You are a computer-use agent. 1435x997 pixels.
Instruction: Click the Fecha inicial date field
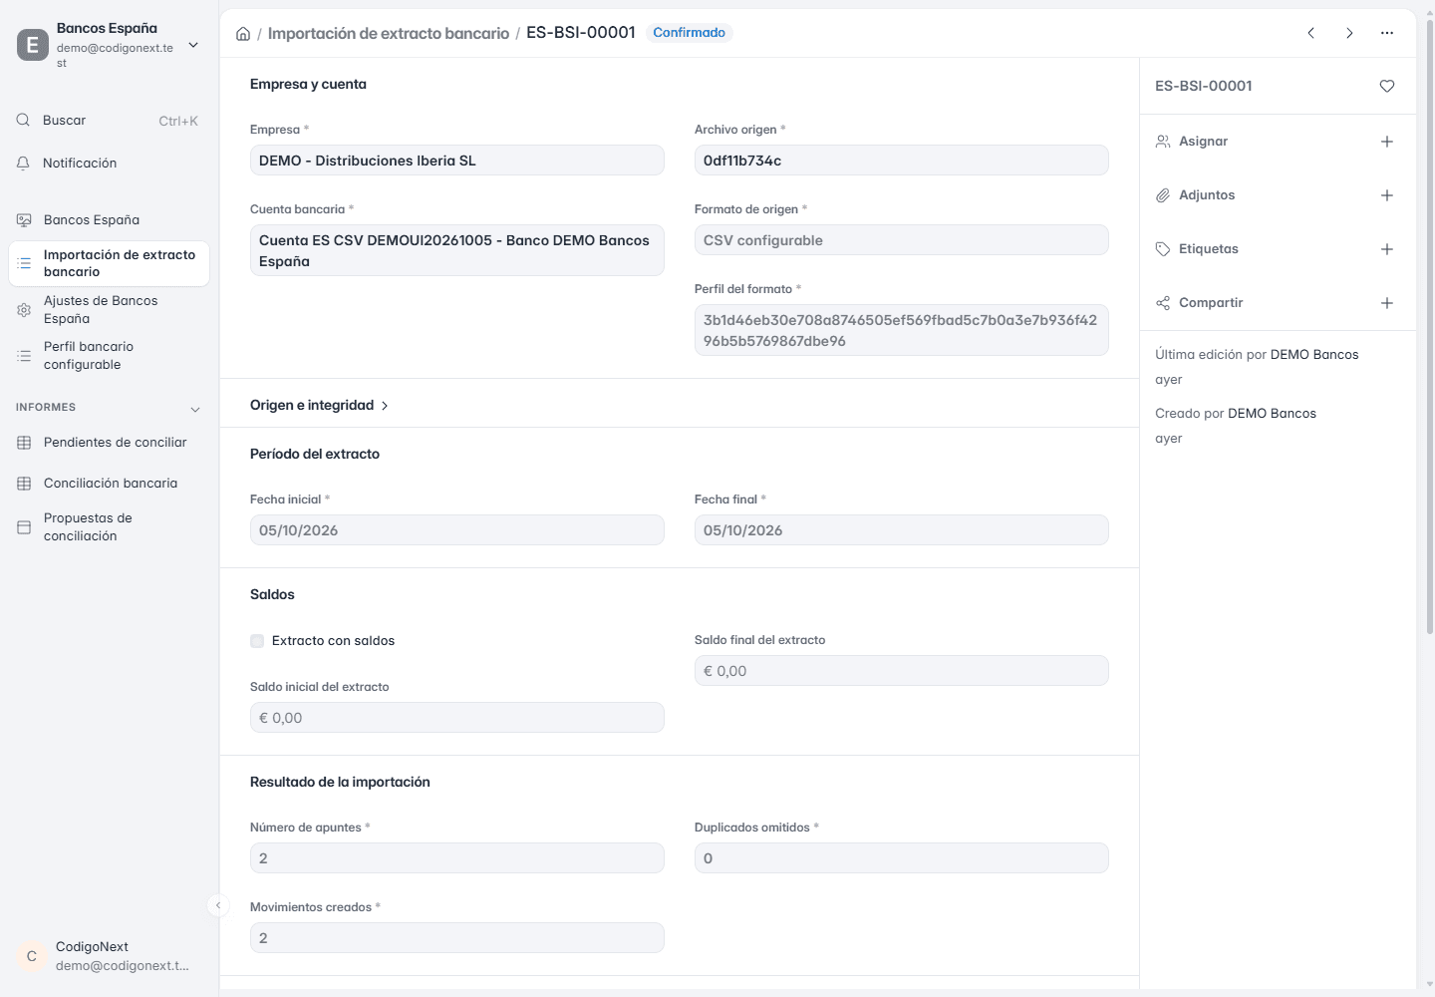(x=457, y=530)
